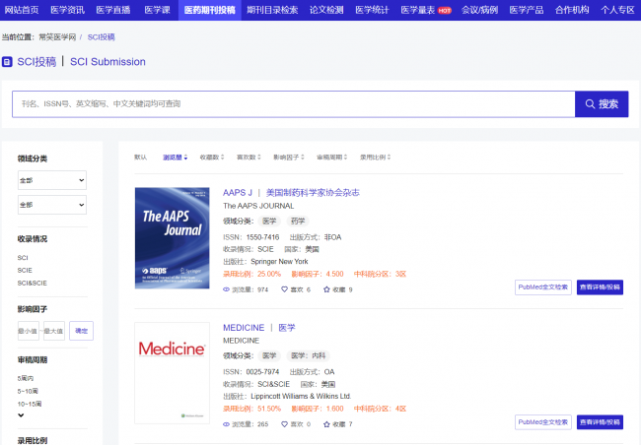
Task: Open the 医学资讯 menu item
Action: (x=67, y=10)
